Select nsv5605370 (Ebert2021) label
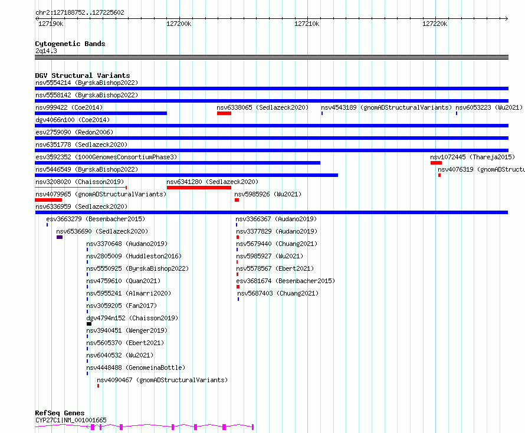525x433 pixels. point(125,343)
